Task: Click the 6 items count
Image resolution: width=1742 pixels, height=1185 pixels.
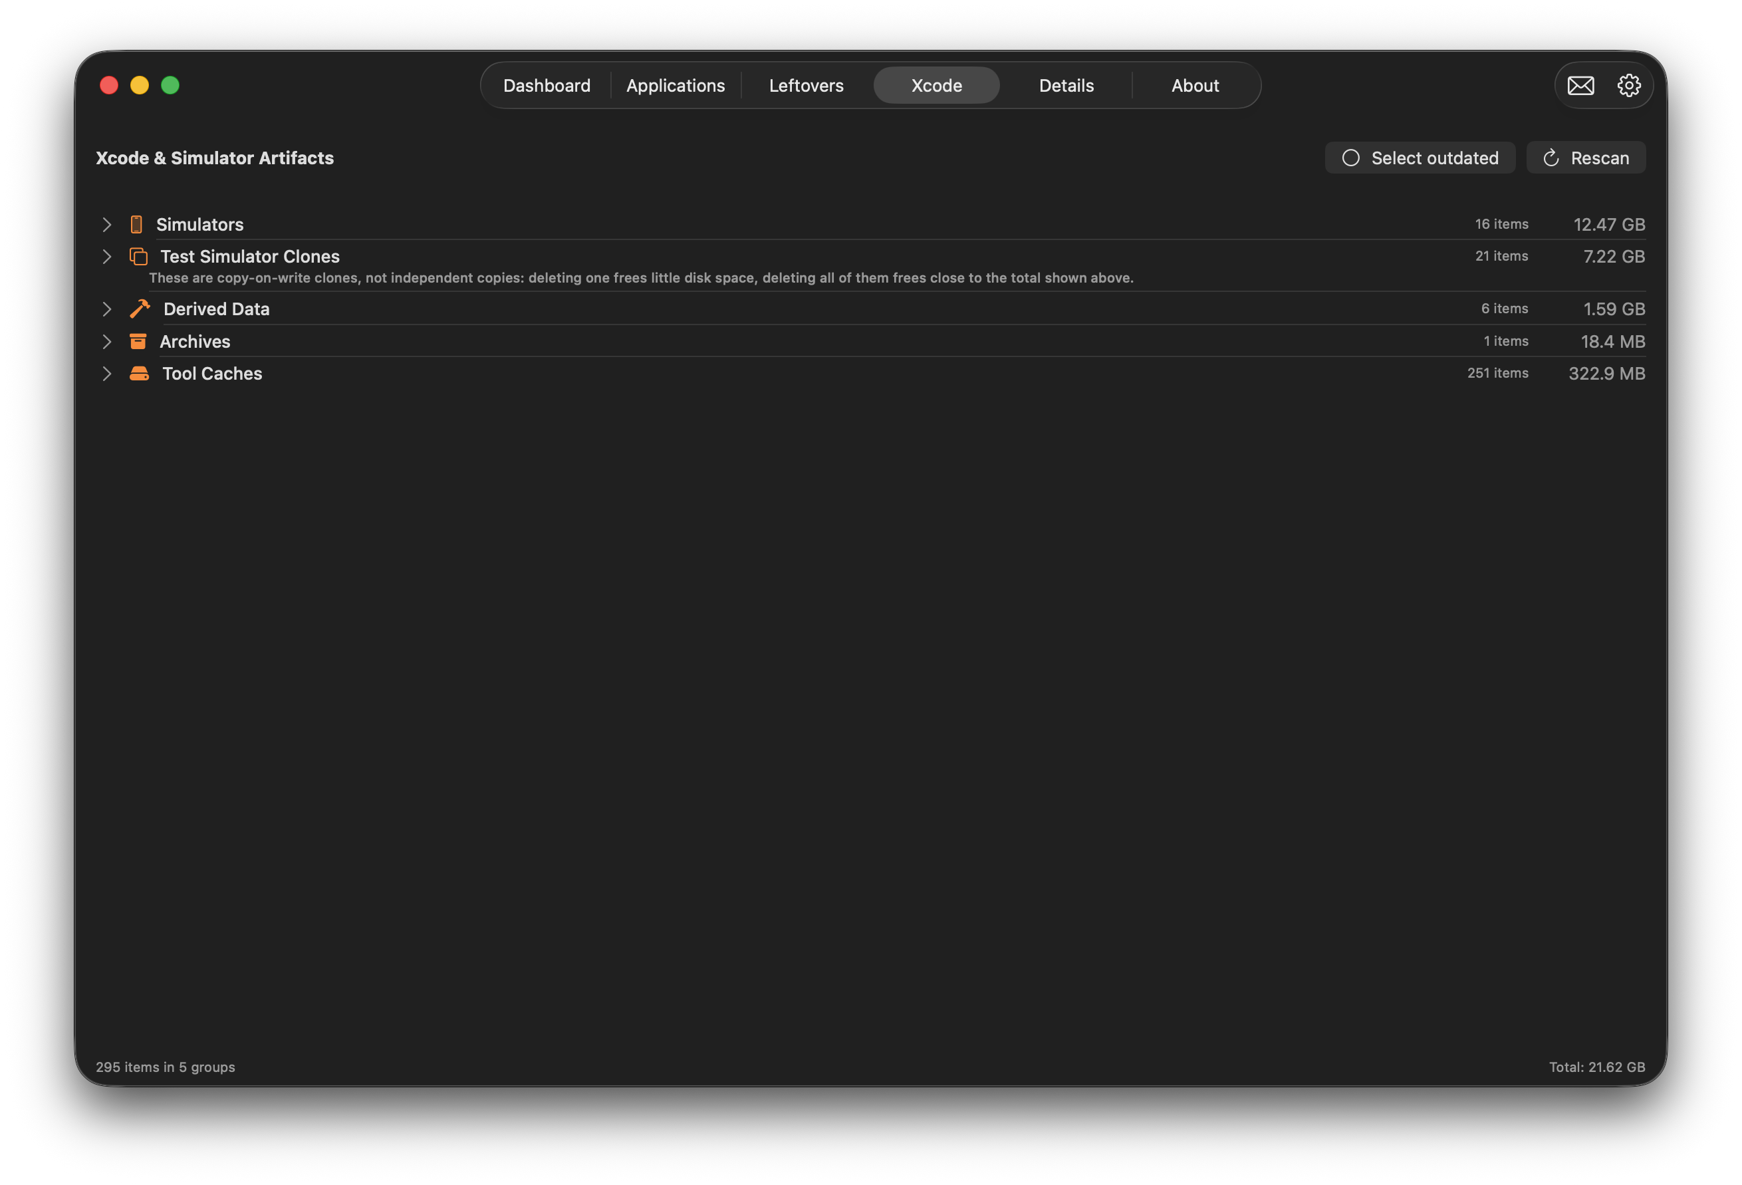Action: [1505, 309]
